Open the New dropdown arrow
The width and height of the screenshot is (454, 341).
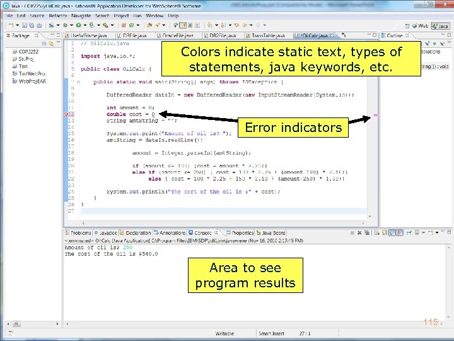[x=18, y=25]
